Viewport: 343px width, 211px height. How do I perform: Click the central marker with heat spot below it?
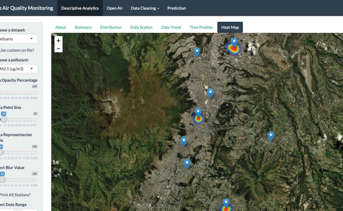[x=198, y=112]
